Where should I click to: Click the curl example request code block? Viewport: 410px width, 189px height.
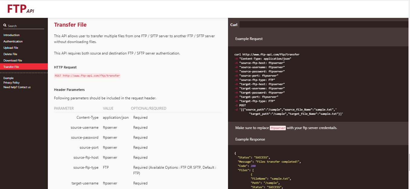click(288, 84)
